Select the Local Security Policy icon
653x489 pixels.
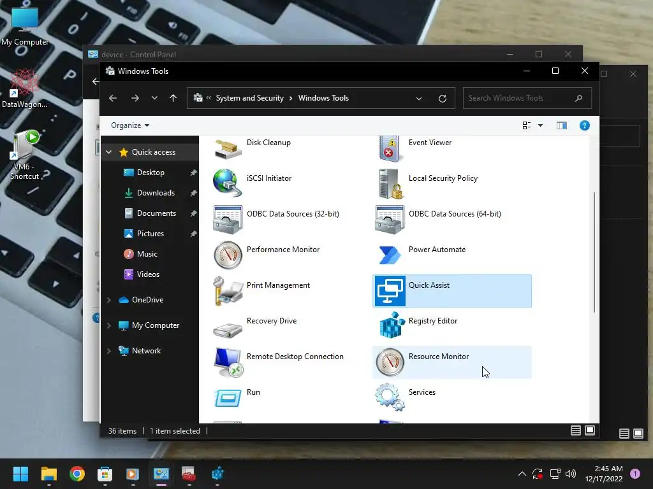[x=390, y=184]
